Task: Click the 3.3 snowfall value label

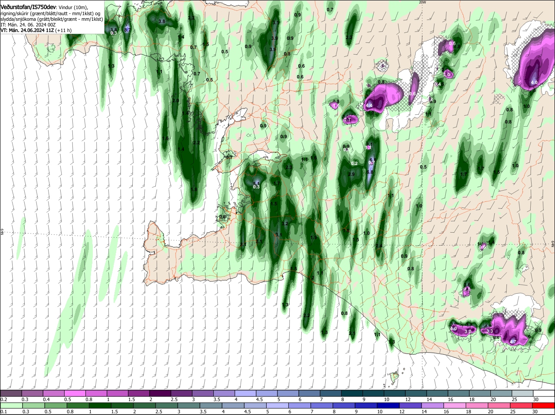Action: point(490,331)
